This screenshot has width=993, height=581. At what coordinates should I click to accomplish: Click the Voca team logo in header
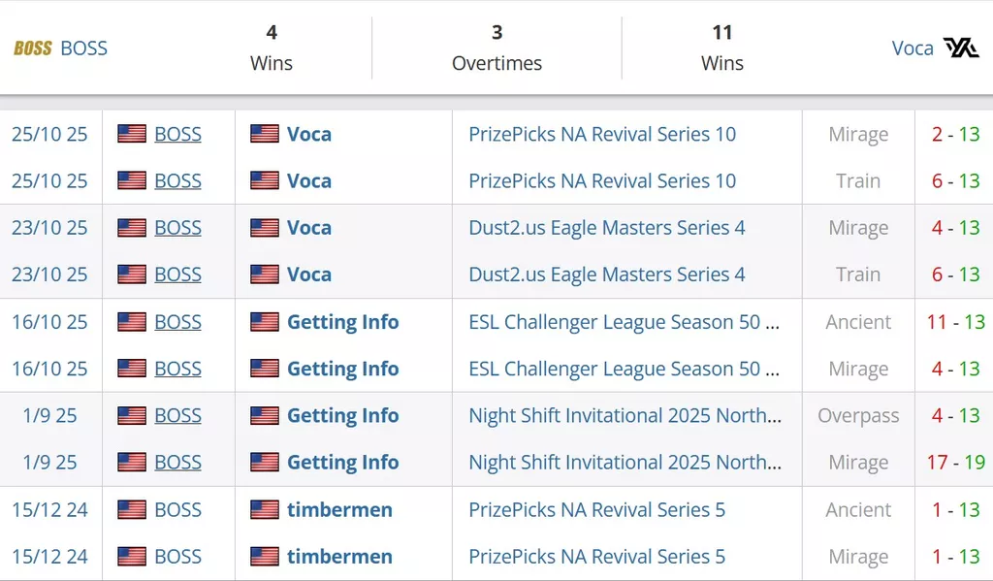(x=961, y=48)
